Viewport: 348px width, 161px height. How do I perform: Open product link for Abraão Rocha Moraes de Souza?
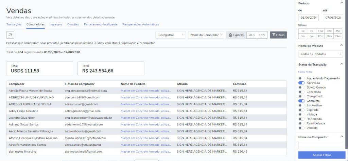pyautogui.click(x=146, y=90)
